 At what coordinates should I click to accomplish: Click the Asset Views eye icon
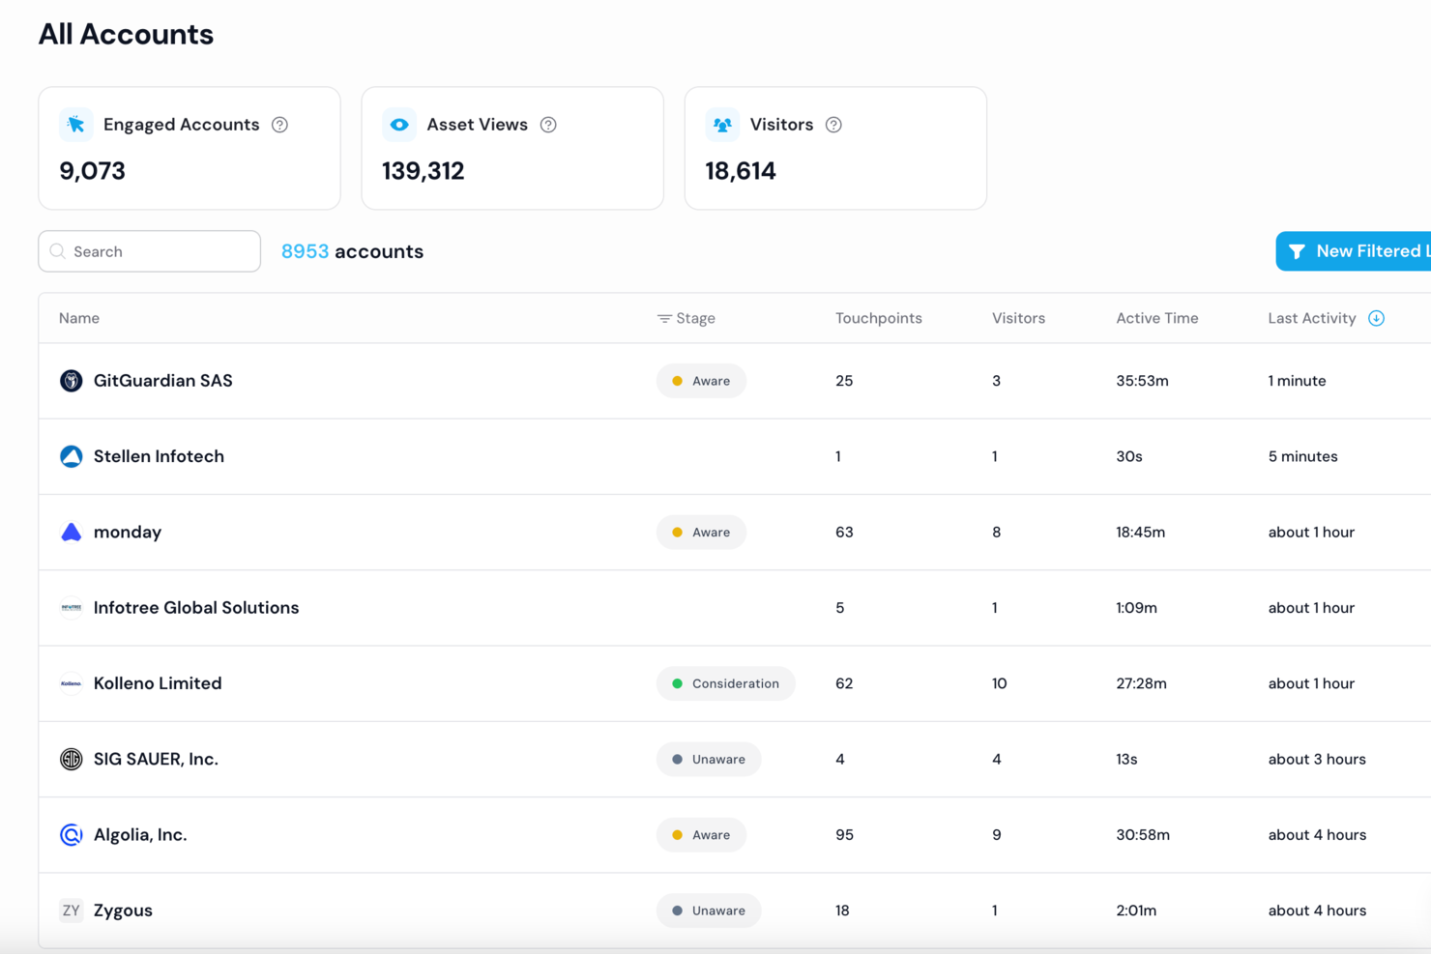(x=398, y=125)
